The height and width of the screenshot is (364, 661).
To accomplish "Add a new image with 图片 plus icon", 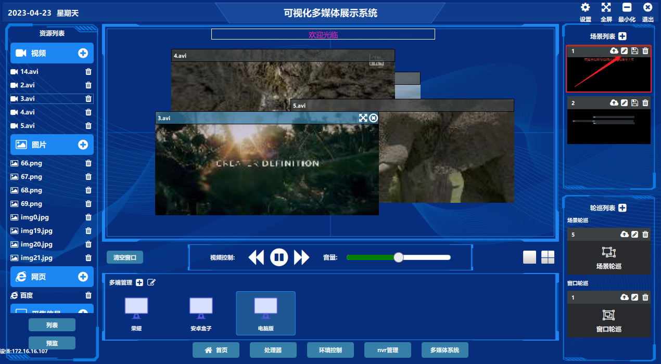I will click(83, 145).
